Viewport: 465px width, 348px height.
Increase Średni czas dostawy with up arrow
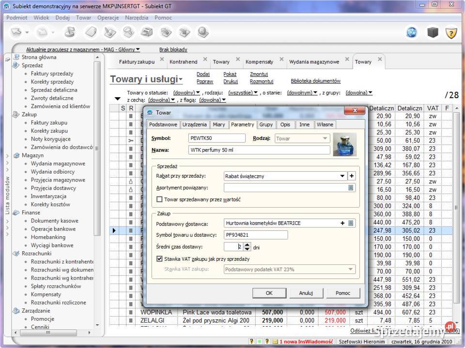tap(247, 244)
